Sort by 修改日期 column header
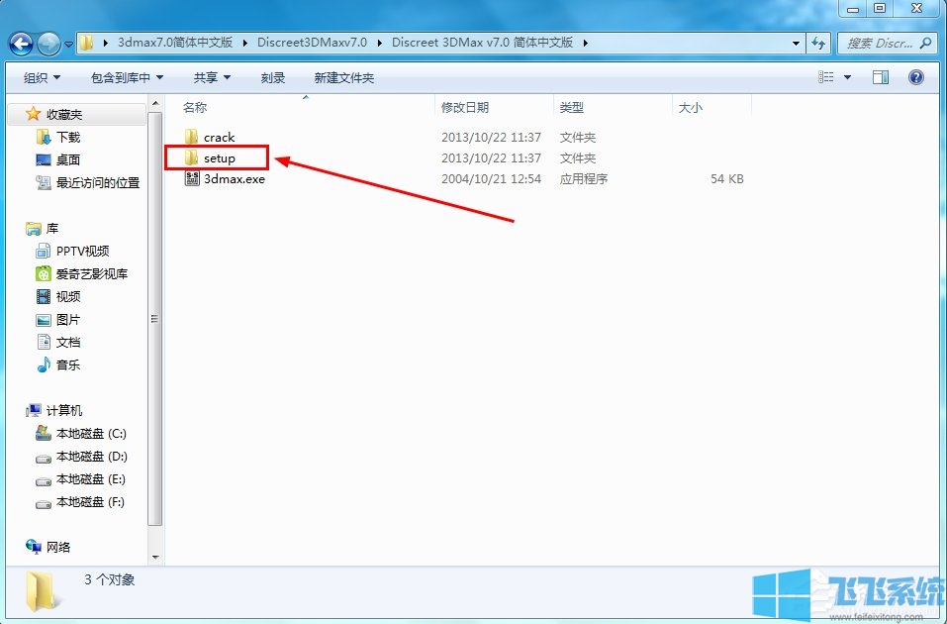947x624 pixels. pyautogui.click(x=465, y=107)
